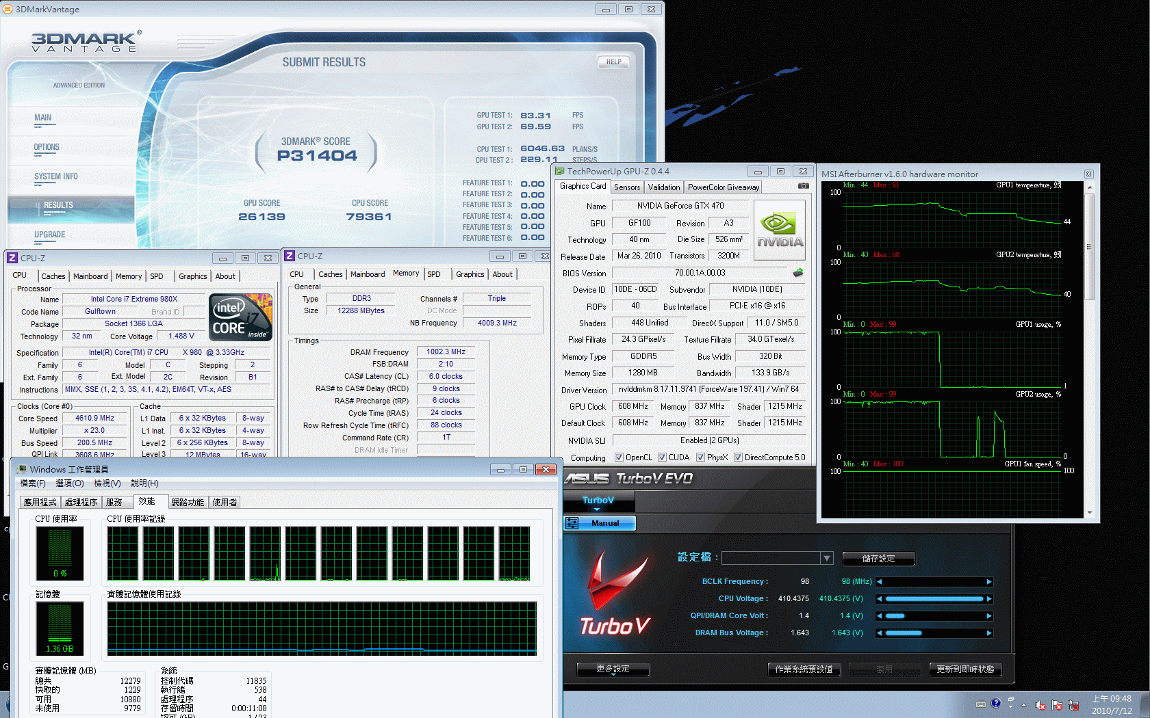
Task: Click the GPU-Z screenshot camera icon
Action: click(804, 186)
